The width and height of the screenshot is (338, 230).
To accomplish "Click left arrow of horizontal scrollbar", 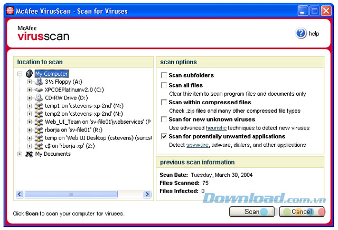I will coord(20,194).
